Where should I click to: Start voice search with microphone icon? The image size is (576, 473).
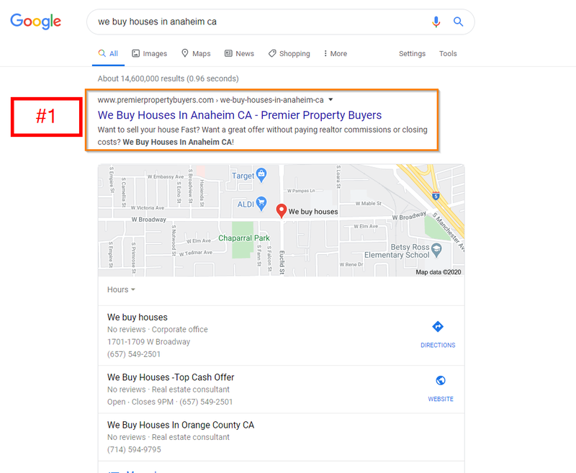436,22
